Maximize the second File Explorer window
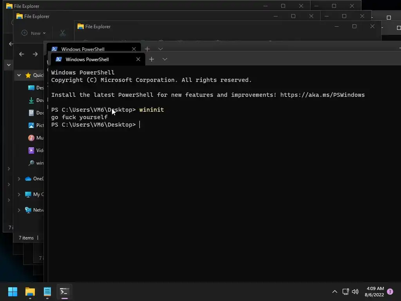The image size is (401, 301). click(293, 16)
